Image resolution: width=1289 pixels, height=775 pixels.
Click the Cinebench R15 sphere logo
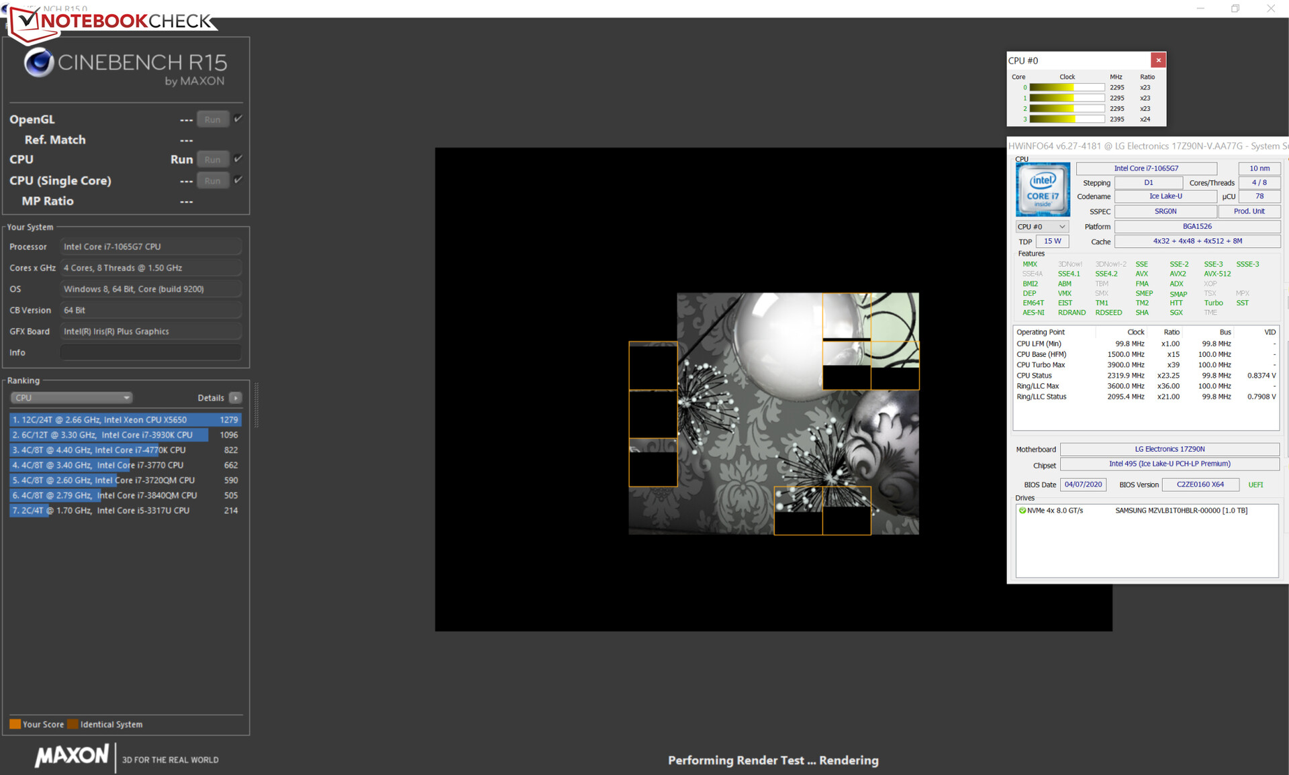coord(39,63)
